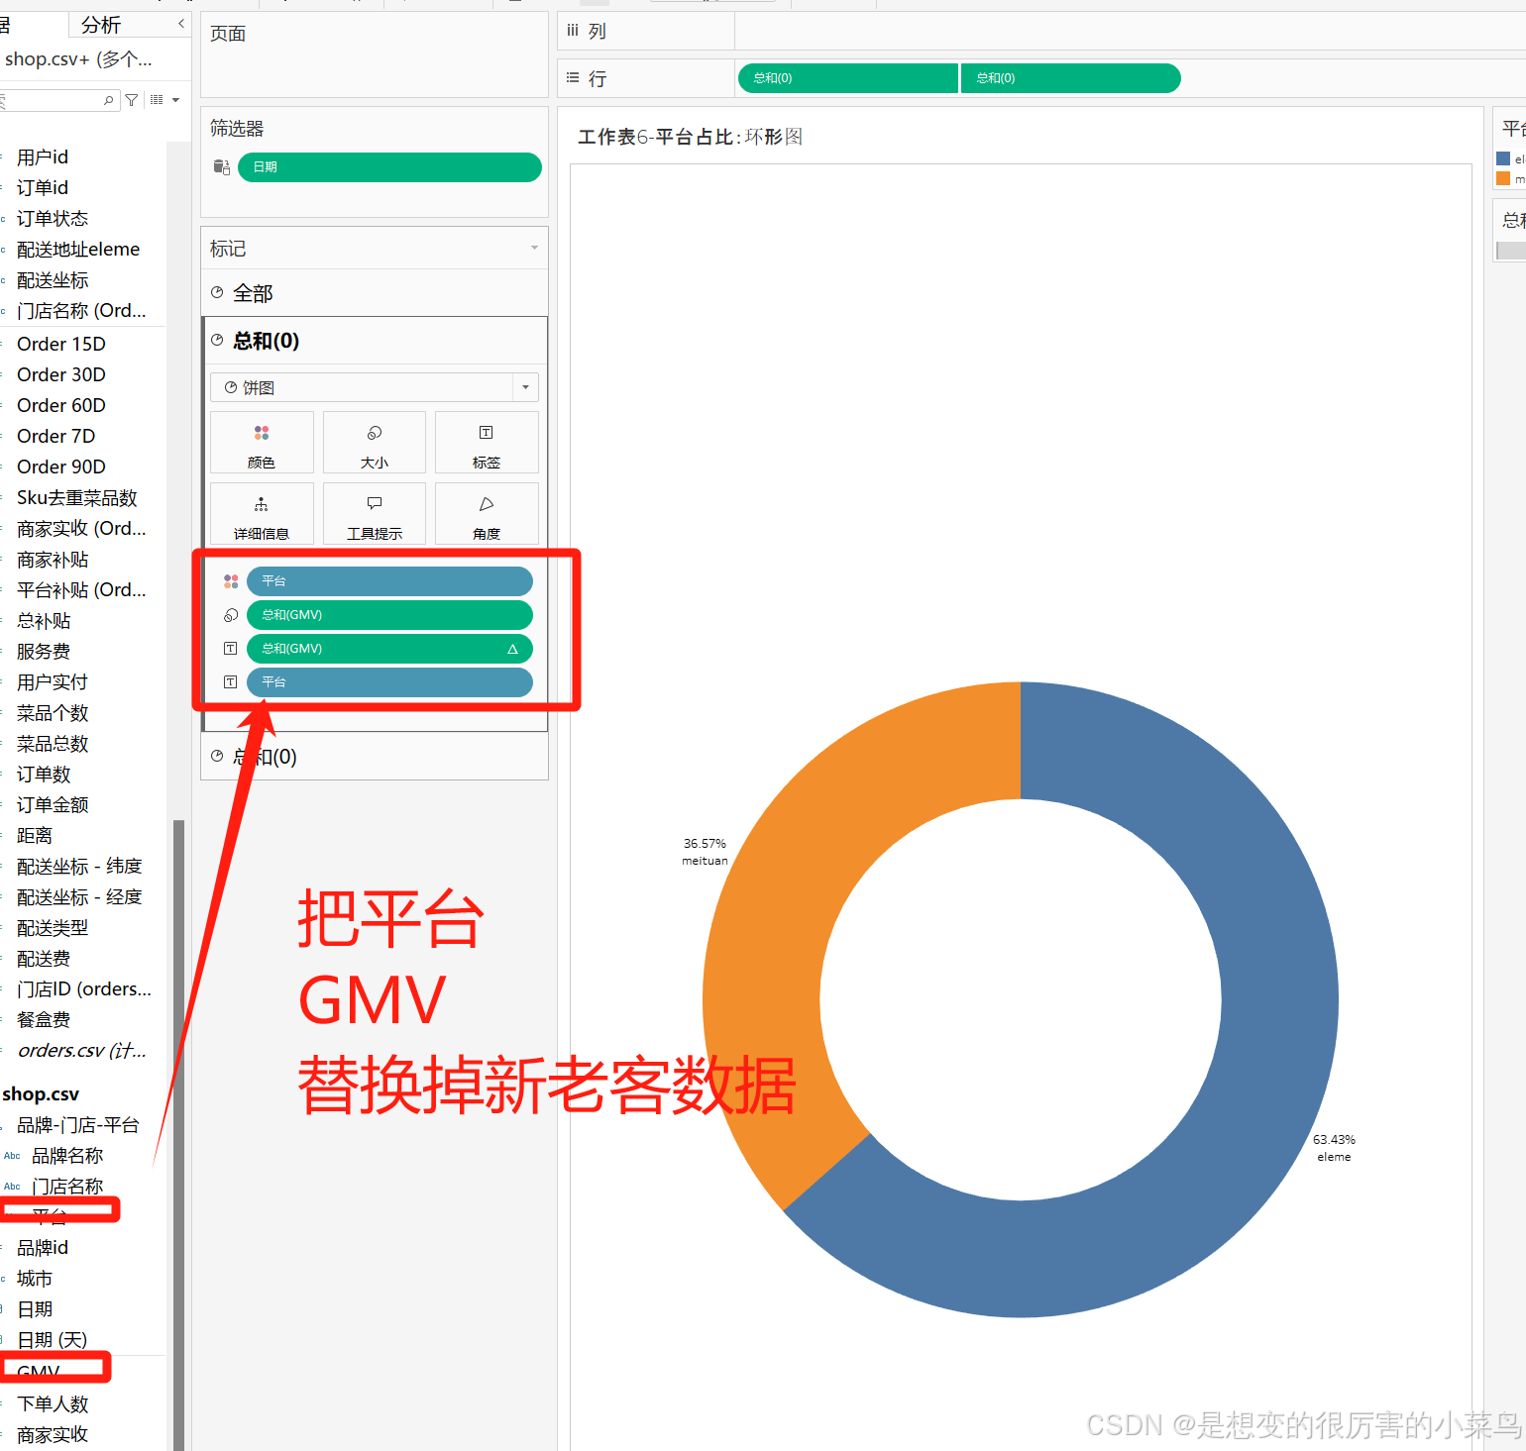1526x1451 pixels.
Task: Open the 标记 card dropdown arrow
Action: (x=534, y=249)
